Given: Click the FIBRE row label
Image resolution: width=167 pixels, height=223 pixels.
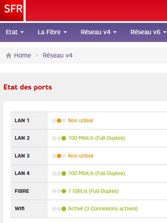Looking at the screenshot, I should tap(22, 191).
